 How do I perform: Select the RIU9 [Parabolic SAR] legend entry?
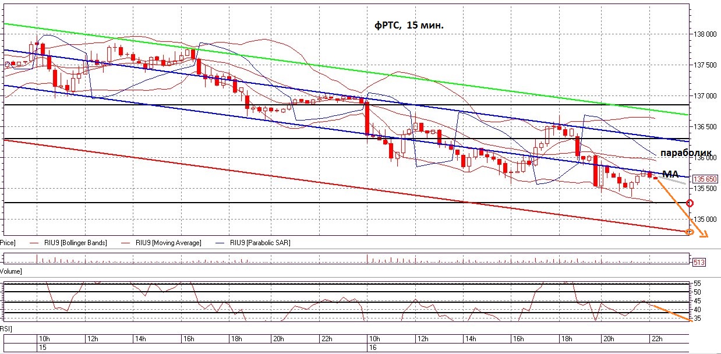pos(260,243)
